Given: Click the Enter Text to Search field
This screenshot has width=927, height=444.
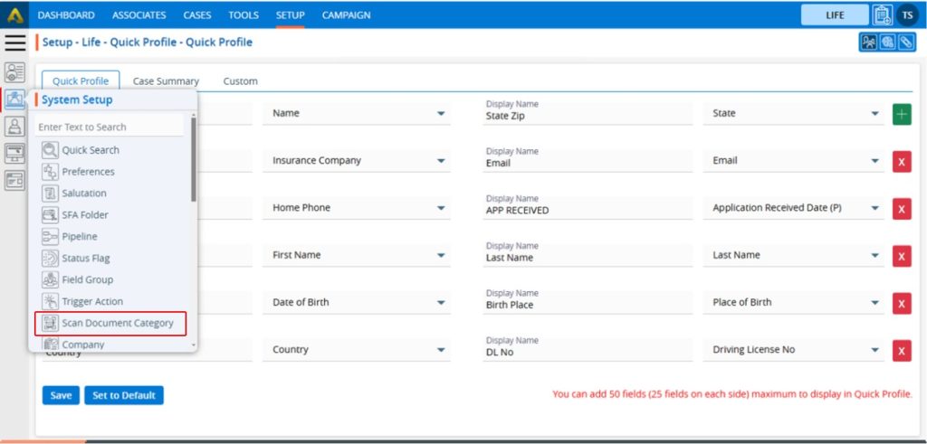Looking at the screenshot, I should [109, 128].
